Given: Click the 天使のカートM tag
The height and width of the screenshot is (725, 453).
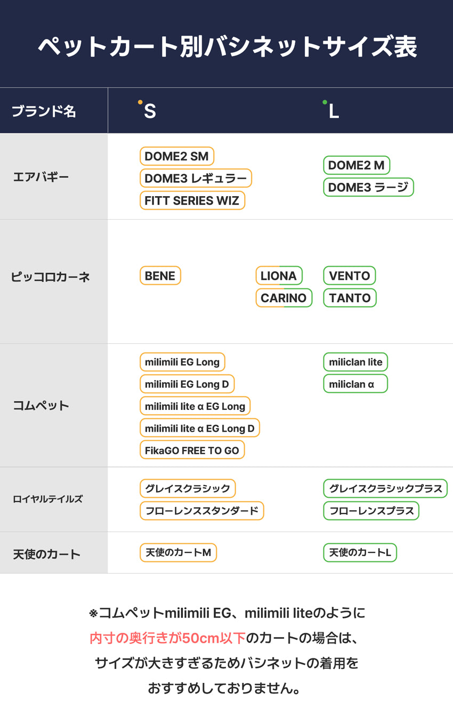Looking at the screenshot, I should tap(178, 552).
